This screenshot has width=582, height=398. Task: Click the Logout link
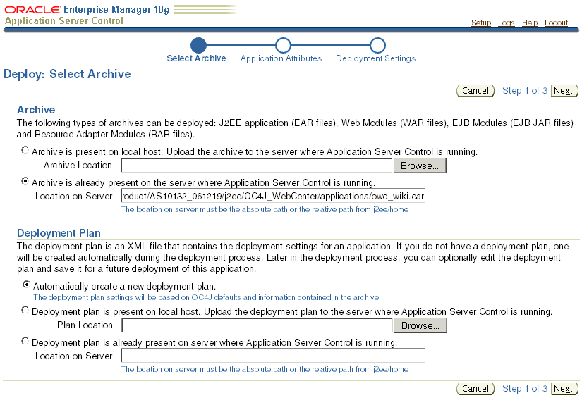coord(556,23)
